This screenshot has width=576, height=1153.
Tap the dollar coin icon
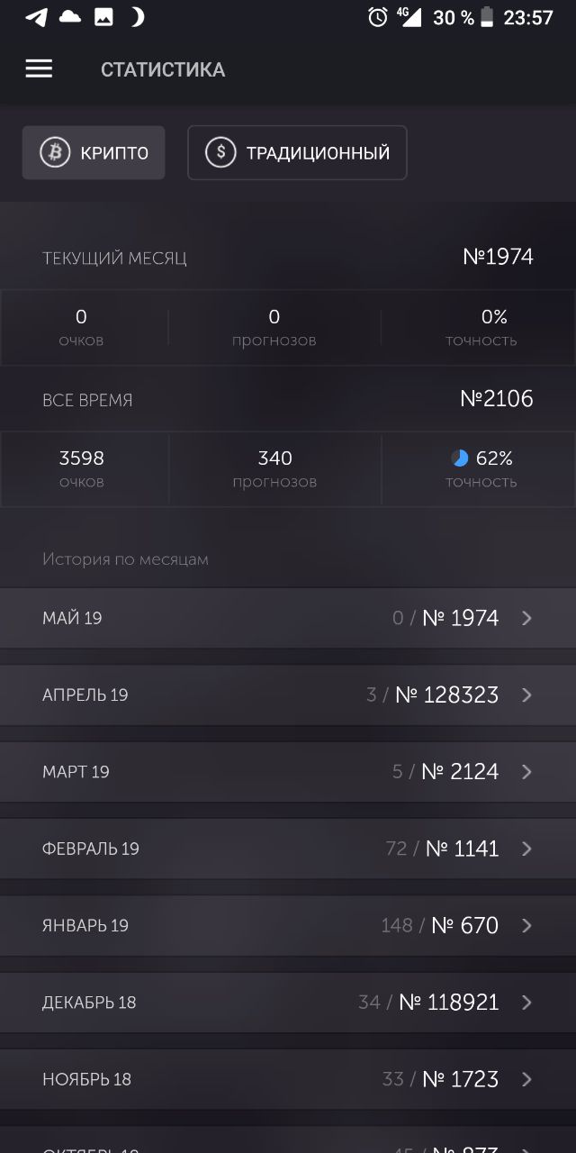coord(220,152)
